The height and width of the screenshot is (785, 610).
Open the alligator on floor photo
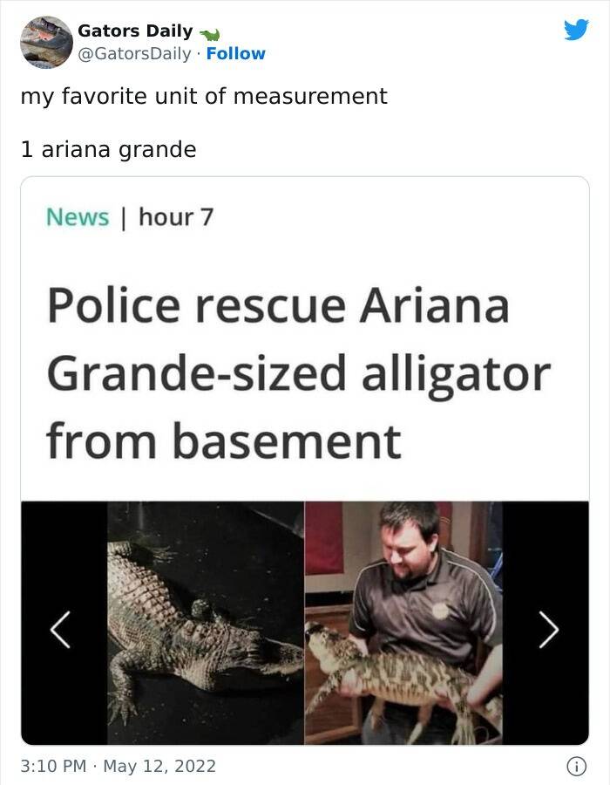pos(206,623)
